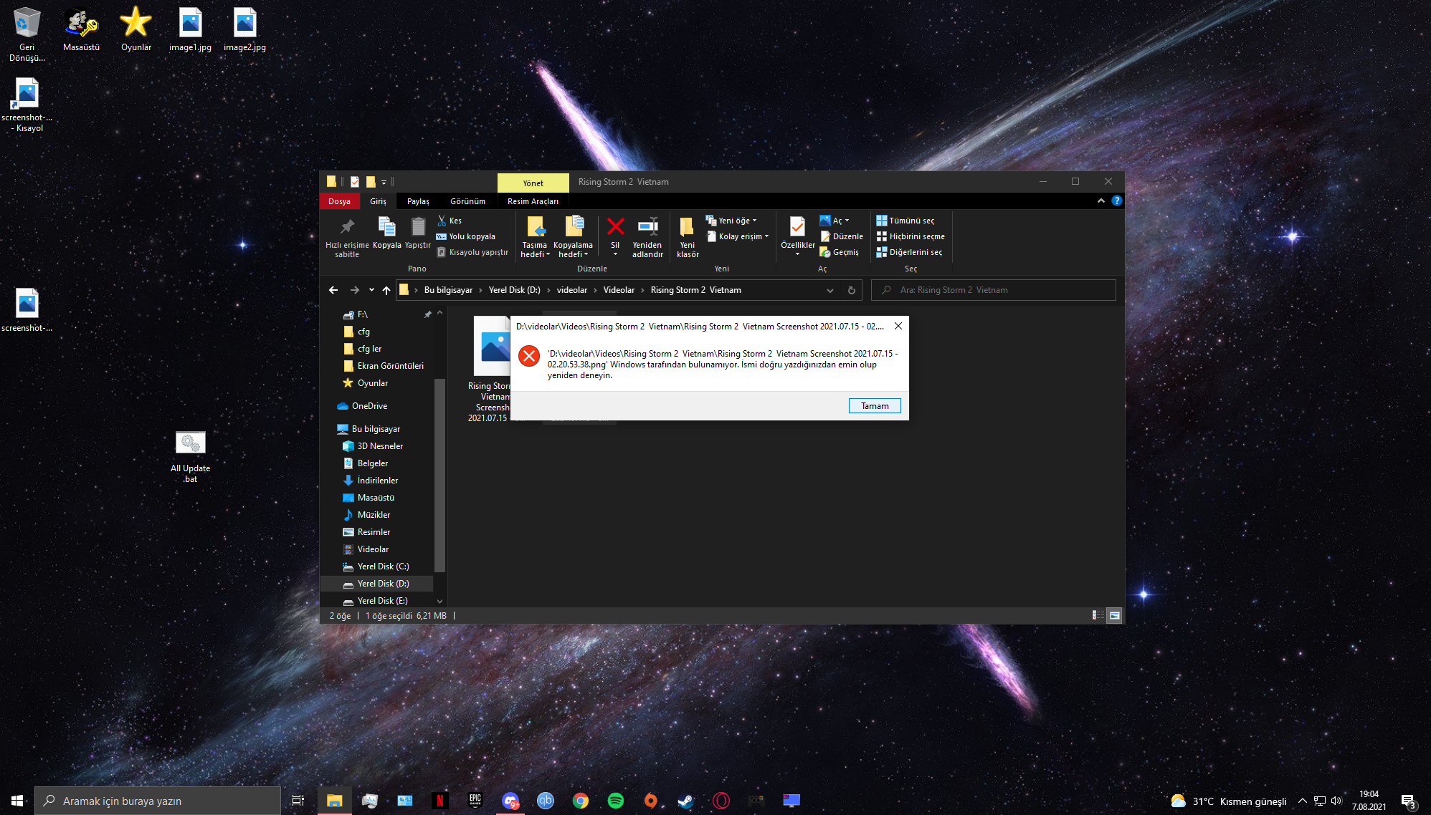Click Diğerlerini seç invert selection
The height and width of the screenshot is (815, 1431).
point(909,252)
